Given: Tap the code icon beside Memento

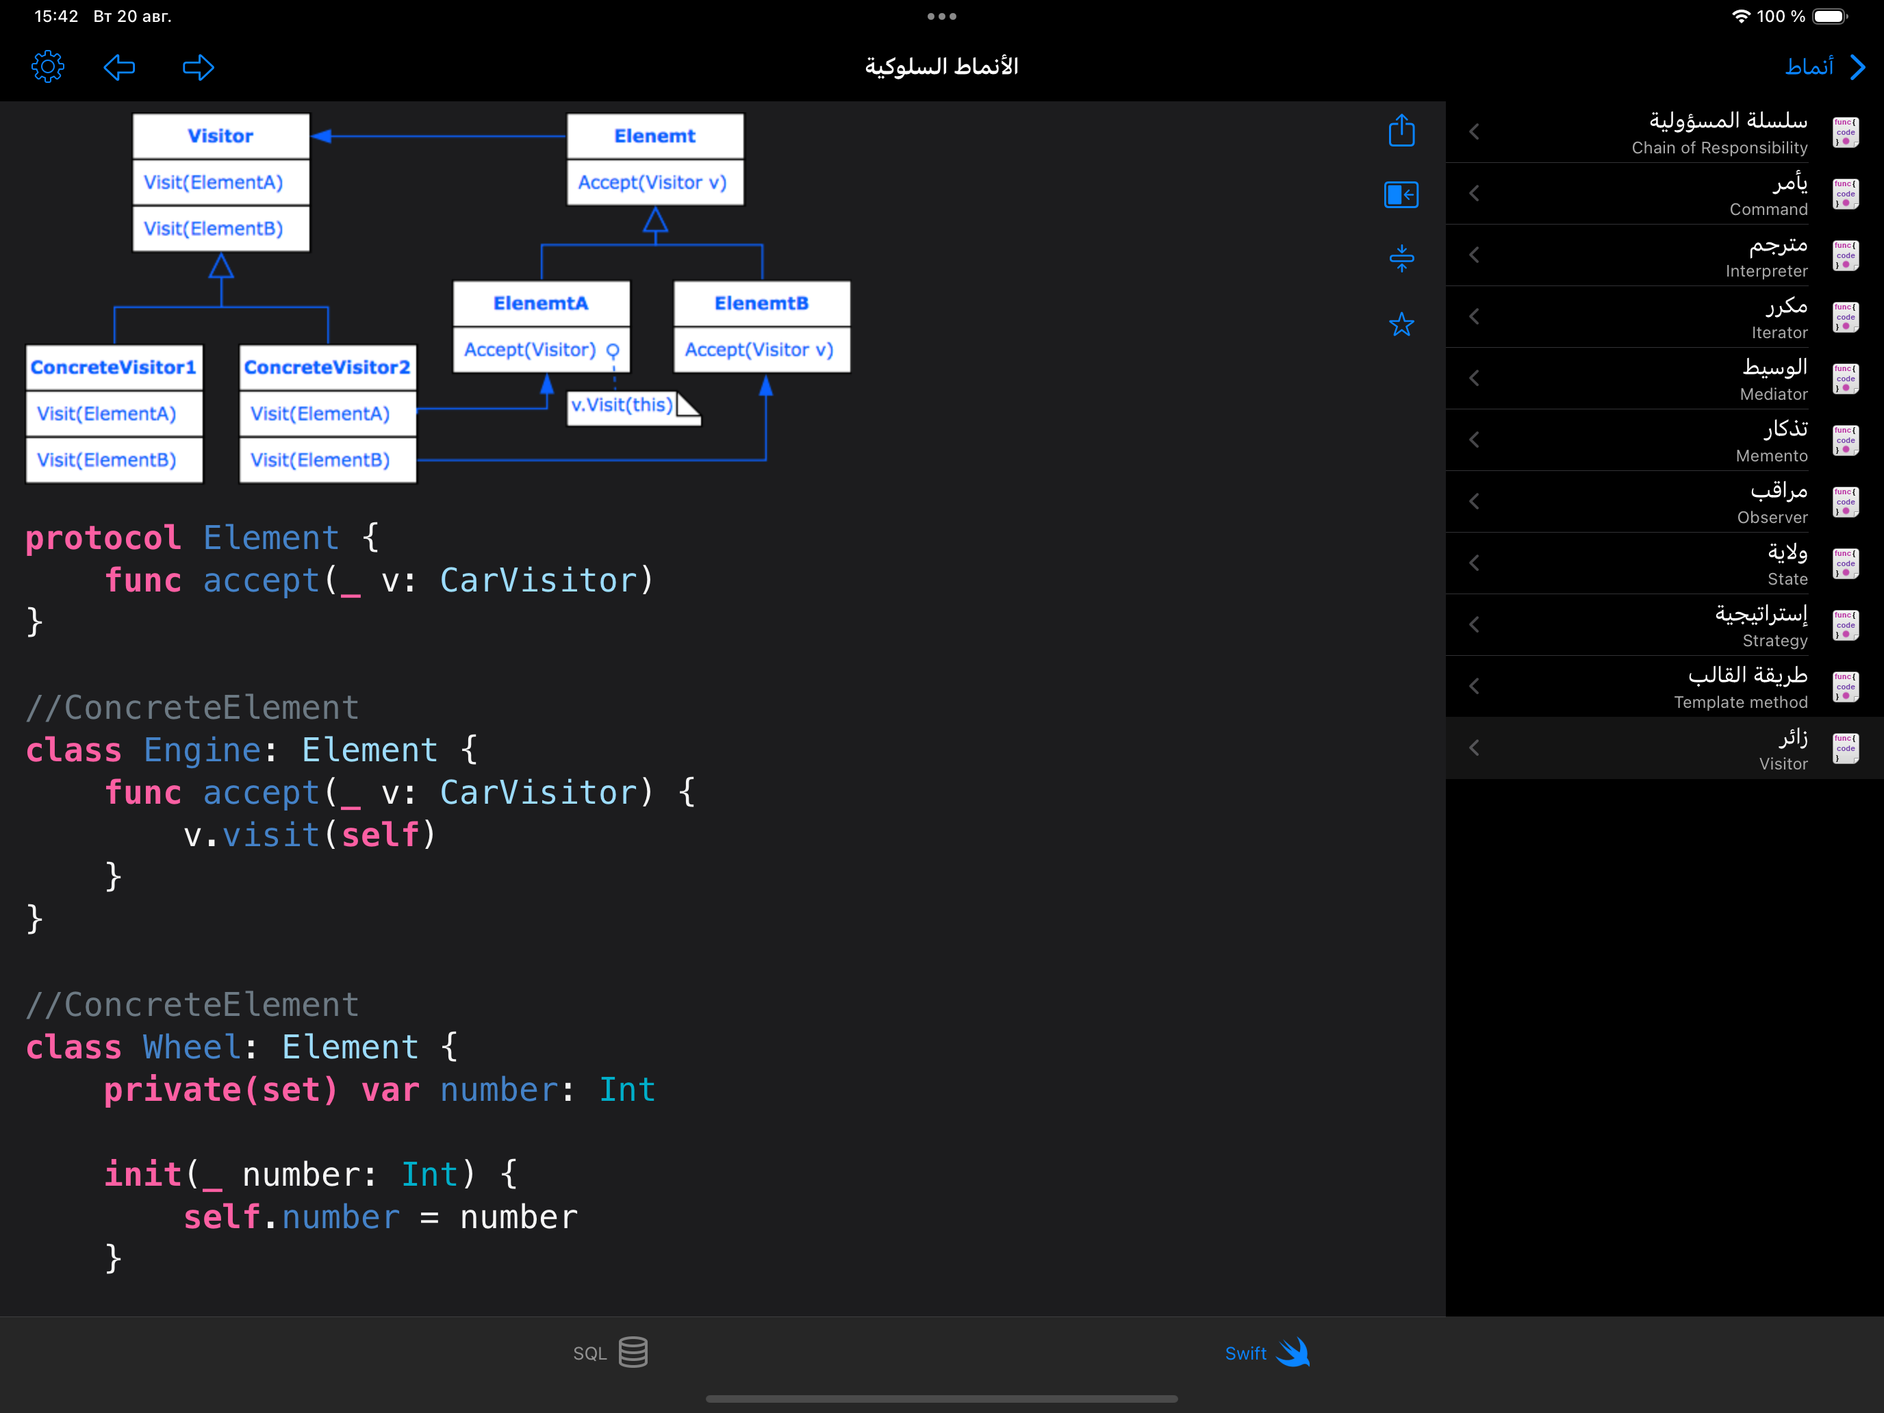Looking at the screenshot, I should click(x=1845, y=440).
